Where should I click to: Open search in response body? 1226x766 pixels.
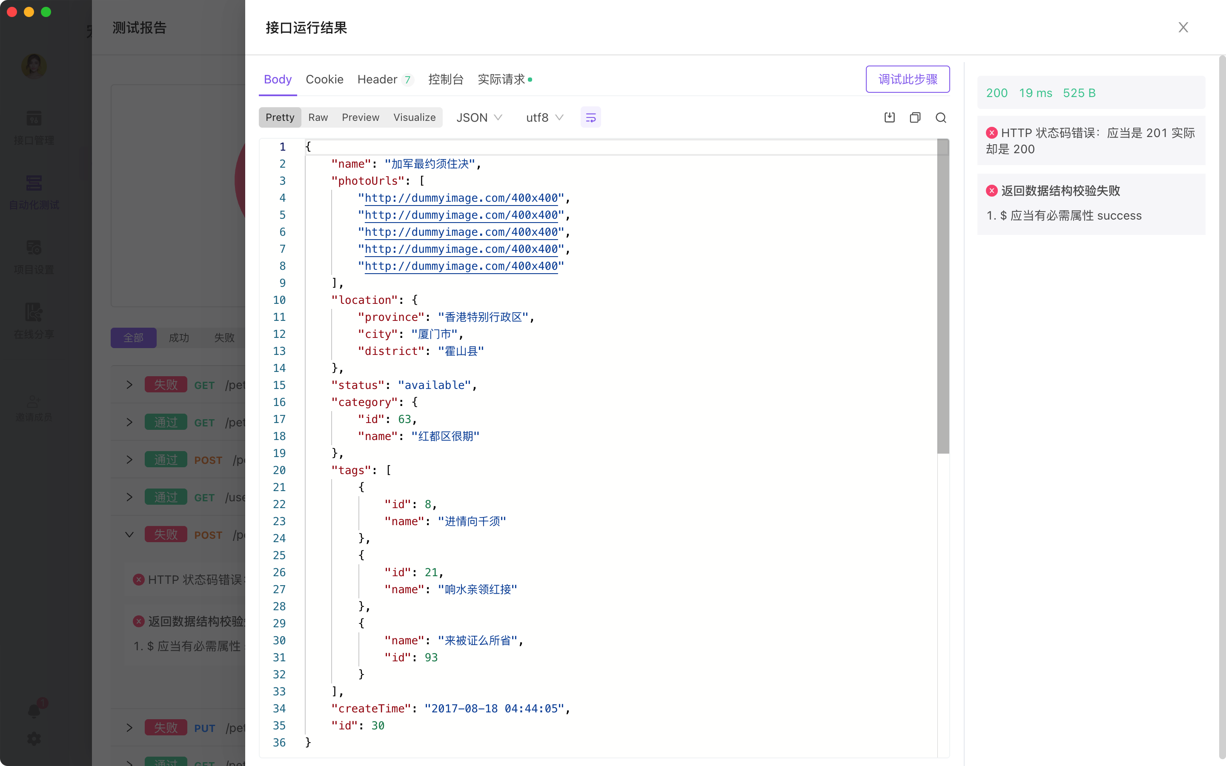click(941, 117)
